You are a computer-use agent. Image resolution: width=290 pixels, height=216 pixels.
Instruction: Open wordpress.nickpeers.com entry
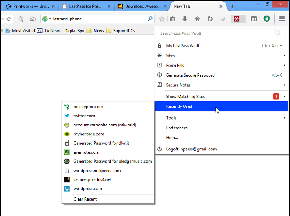(x=108, y=171)
